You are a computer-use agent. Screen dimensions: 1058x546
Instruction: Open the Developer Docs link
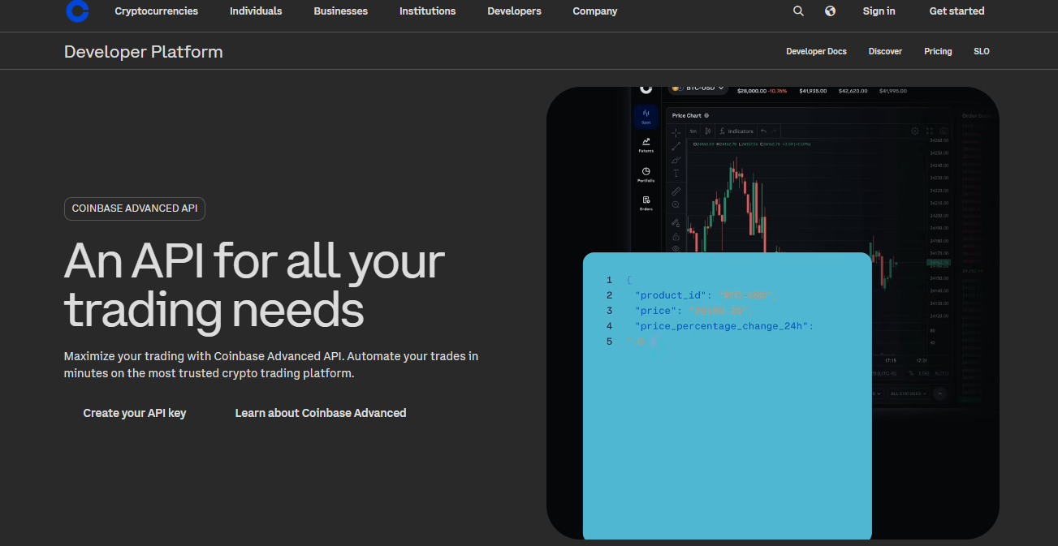(x=816, y=51)
